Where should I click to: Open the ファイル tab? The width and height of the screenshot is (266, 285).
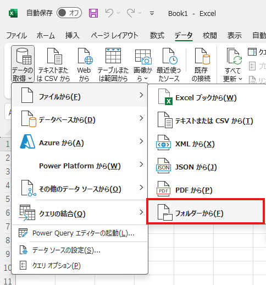pos(16,35)
